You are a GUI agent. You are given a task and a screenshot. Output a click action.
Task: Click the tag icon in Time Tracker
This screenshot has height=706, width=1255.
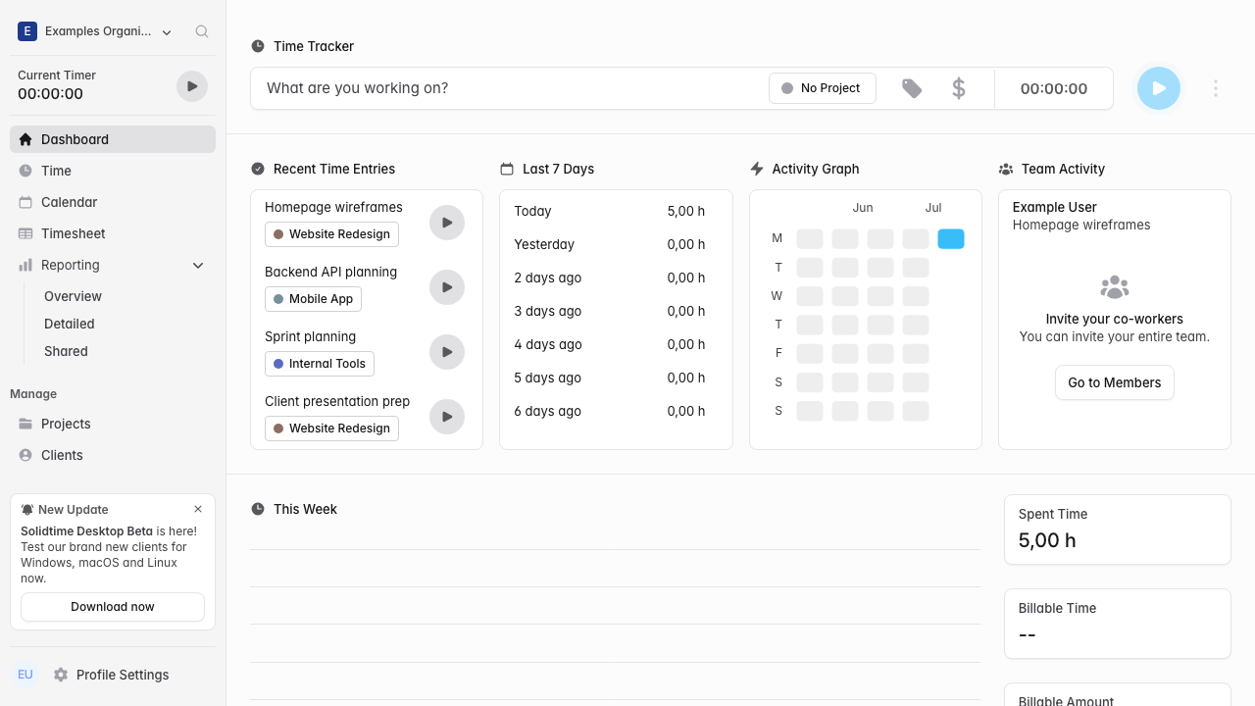[x=912, y=88]
